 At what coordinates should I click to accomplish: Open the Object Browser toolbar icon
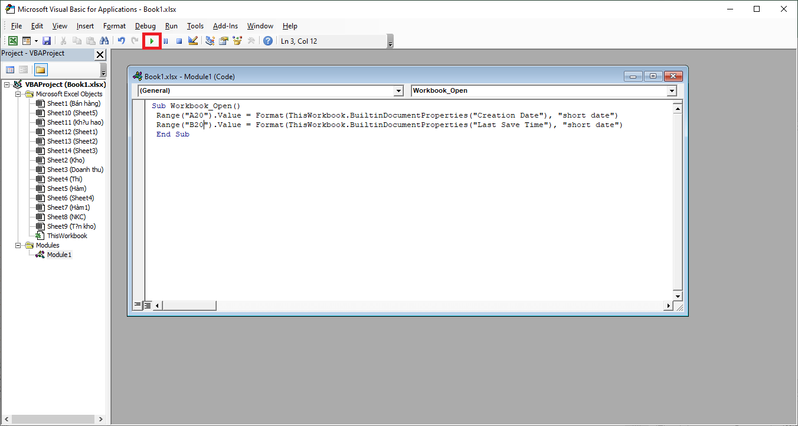click(x=237, y=41)
